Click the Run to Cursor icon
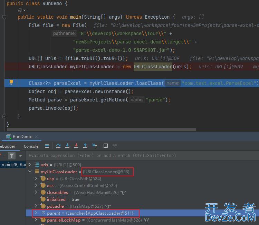Screen dimensions: 259x225 (x=94, y=146)
